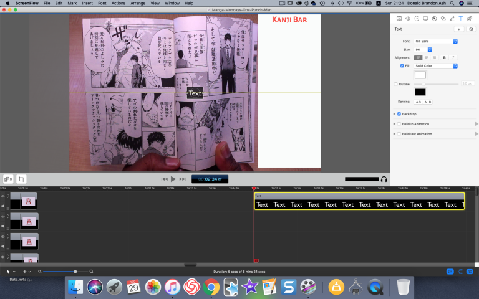Preview the Build Out Animation play arrow
The image size is (479, 299).
click(477, 134)
